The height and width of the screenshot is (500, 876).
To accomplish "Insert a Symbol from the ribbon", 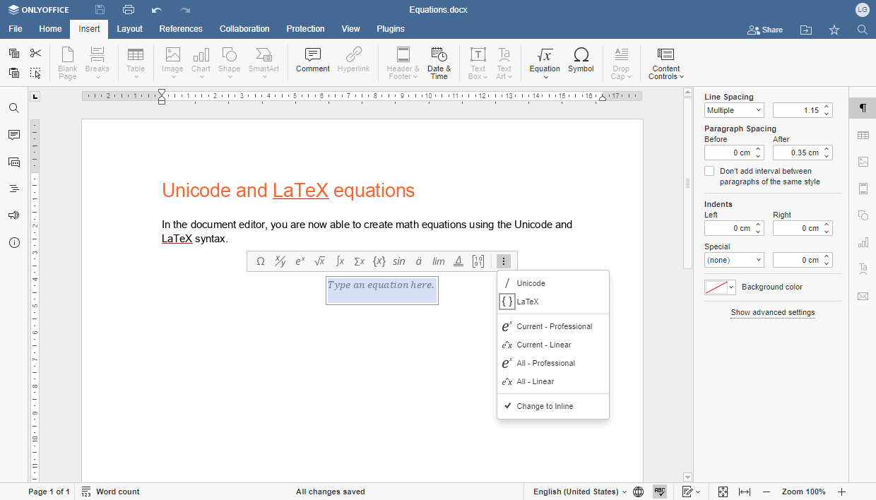I will 581,62.
